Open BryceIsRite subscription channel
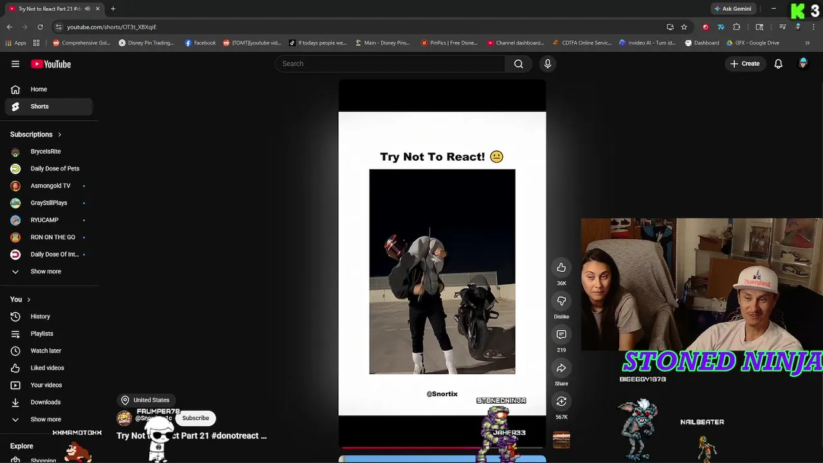This screenshot has width=823, height=463. 48,151
